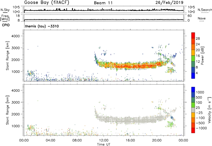Click the "Goose Bay (fitACF)" plot title
This screenshot has width=212, height=146.
point(47,3)
